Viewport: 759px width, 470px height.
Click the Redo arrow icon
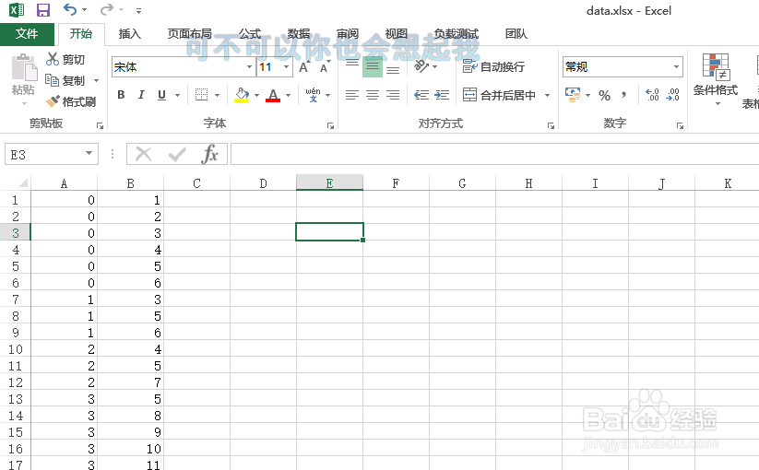click(106, 9)
